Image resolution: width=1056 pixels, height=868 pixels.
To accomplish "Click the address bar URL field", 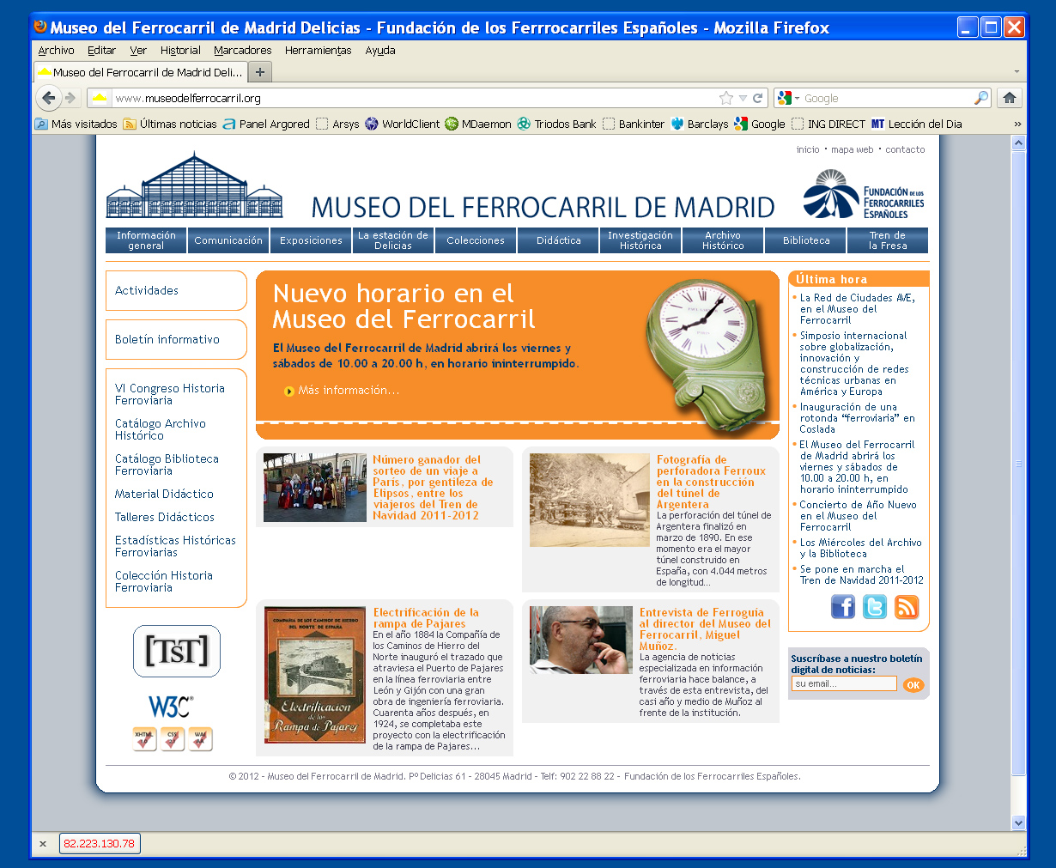I will click(415, 98).
